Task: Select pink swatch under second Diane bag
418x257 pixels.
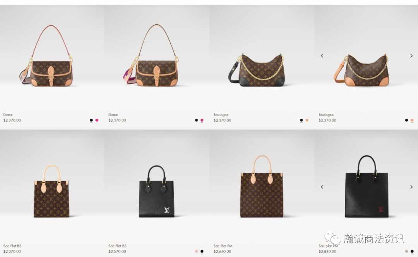Action: coord(202,120)
